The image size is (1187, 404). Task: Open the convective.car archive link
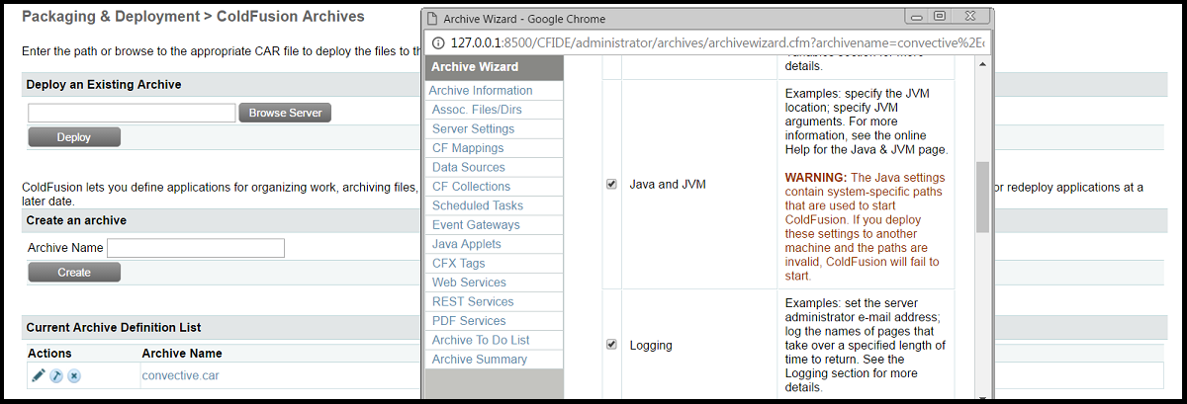[179, 375]
